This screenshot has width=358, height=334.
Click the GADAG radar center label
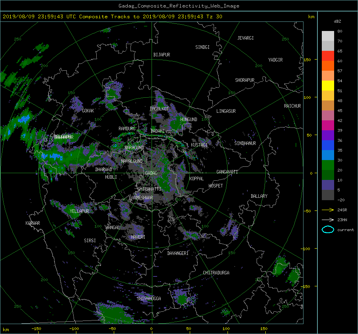[x=151, y=173]
